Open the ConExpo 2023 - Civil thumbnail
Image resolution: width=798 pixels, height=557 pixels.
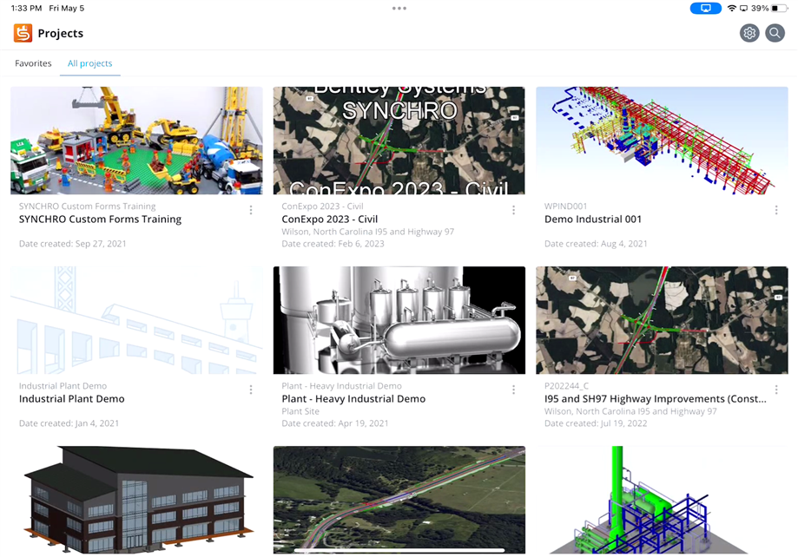[399, 141]
